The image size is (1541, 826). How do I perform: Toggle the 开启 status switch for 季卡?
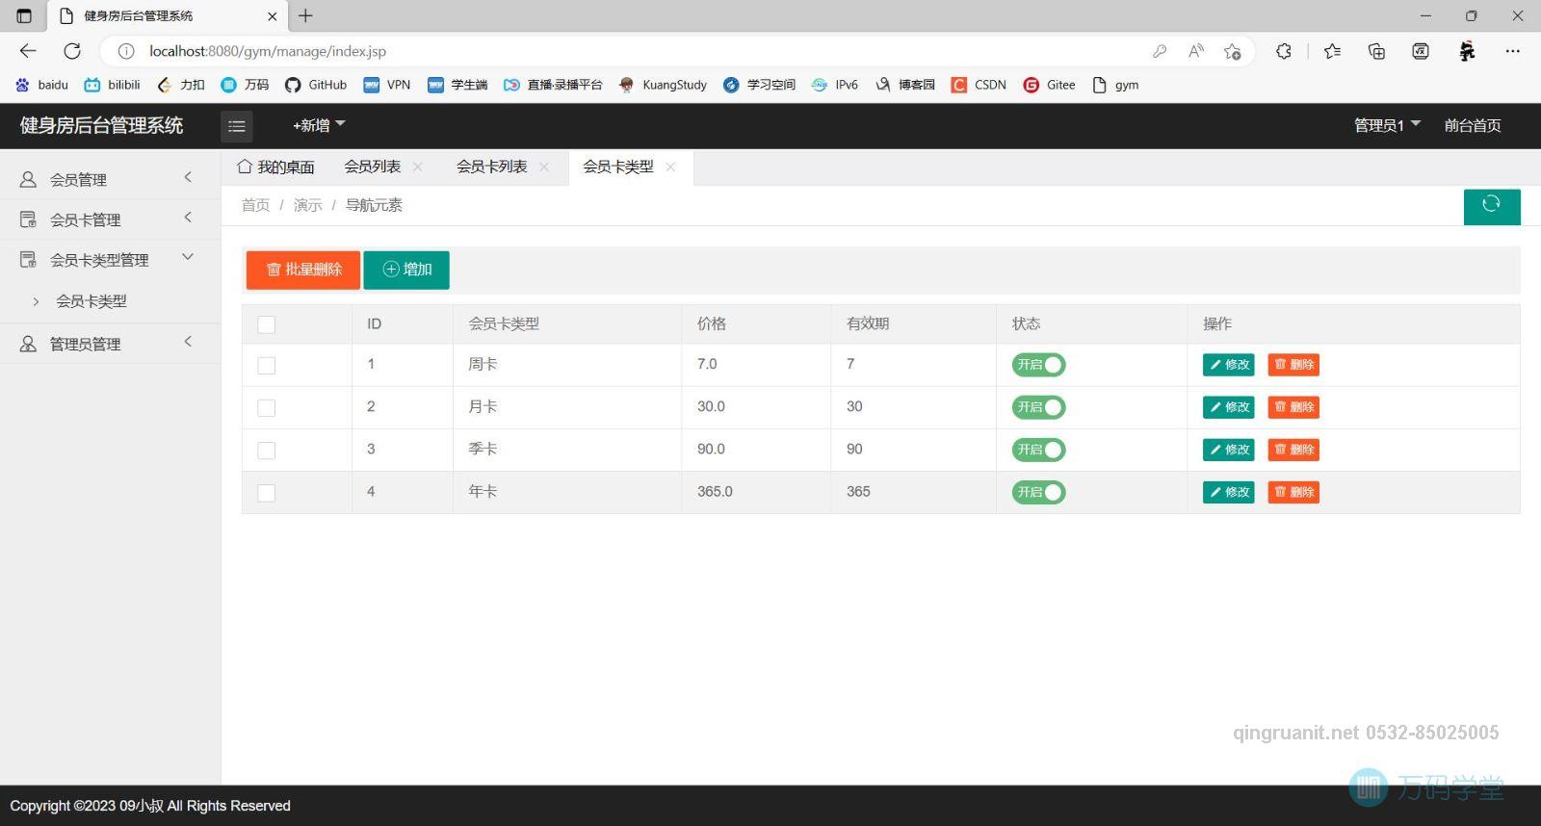pyautogui.click(x=1038, y=450)
